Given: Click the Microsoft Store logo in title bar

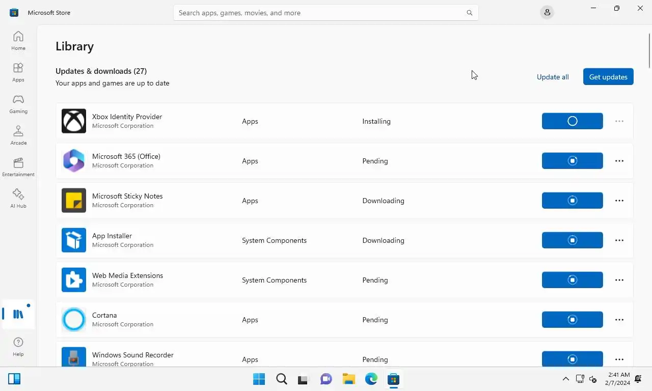Looking at the screenshot, I should point(14,13).
